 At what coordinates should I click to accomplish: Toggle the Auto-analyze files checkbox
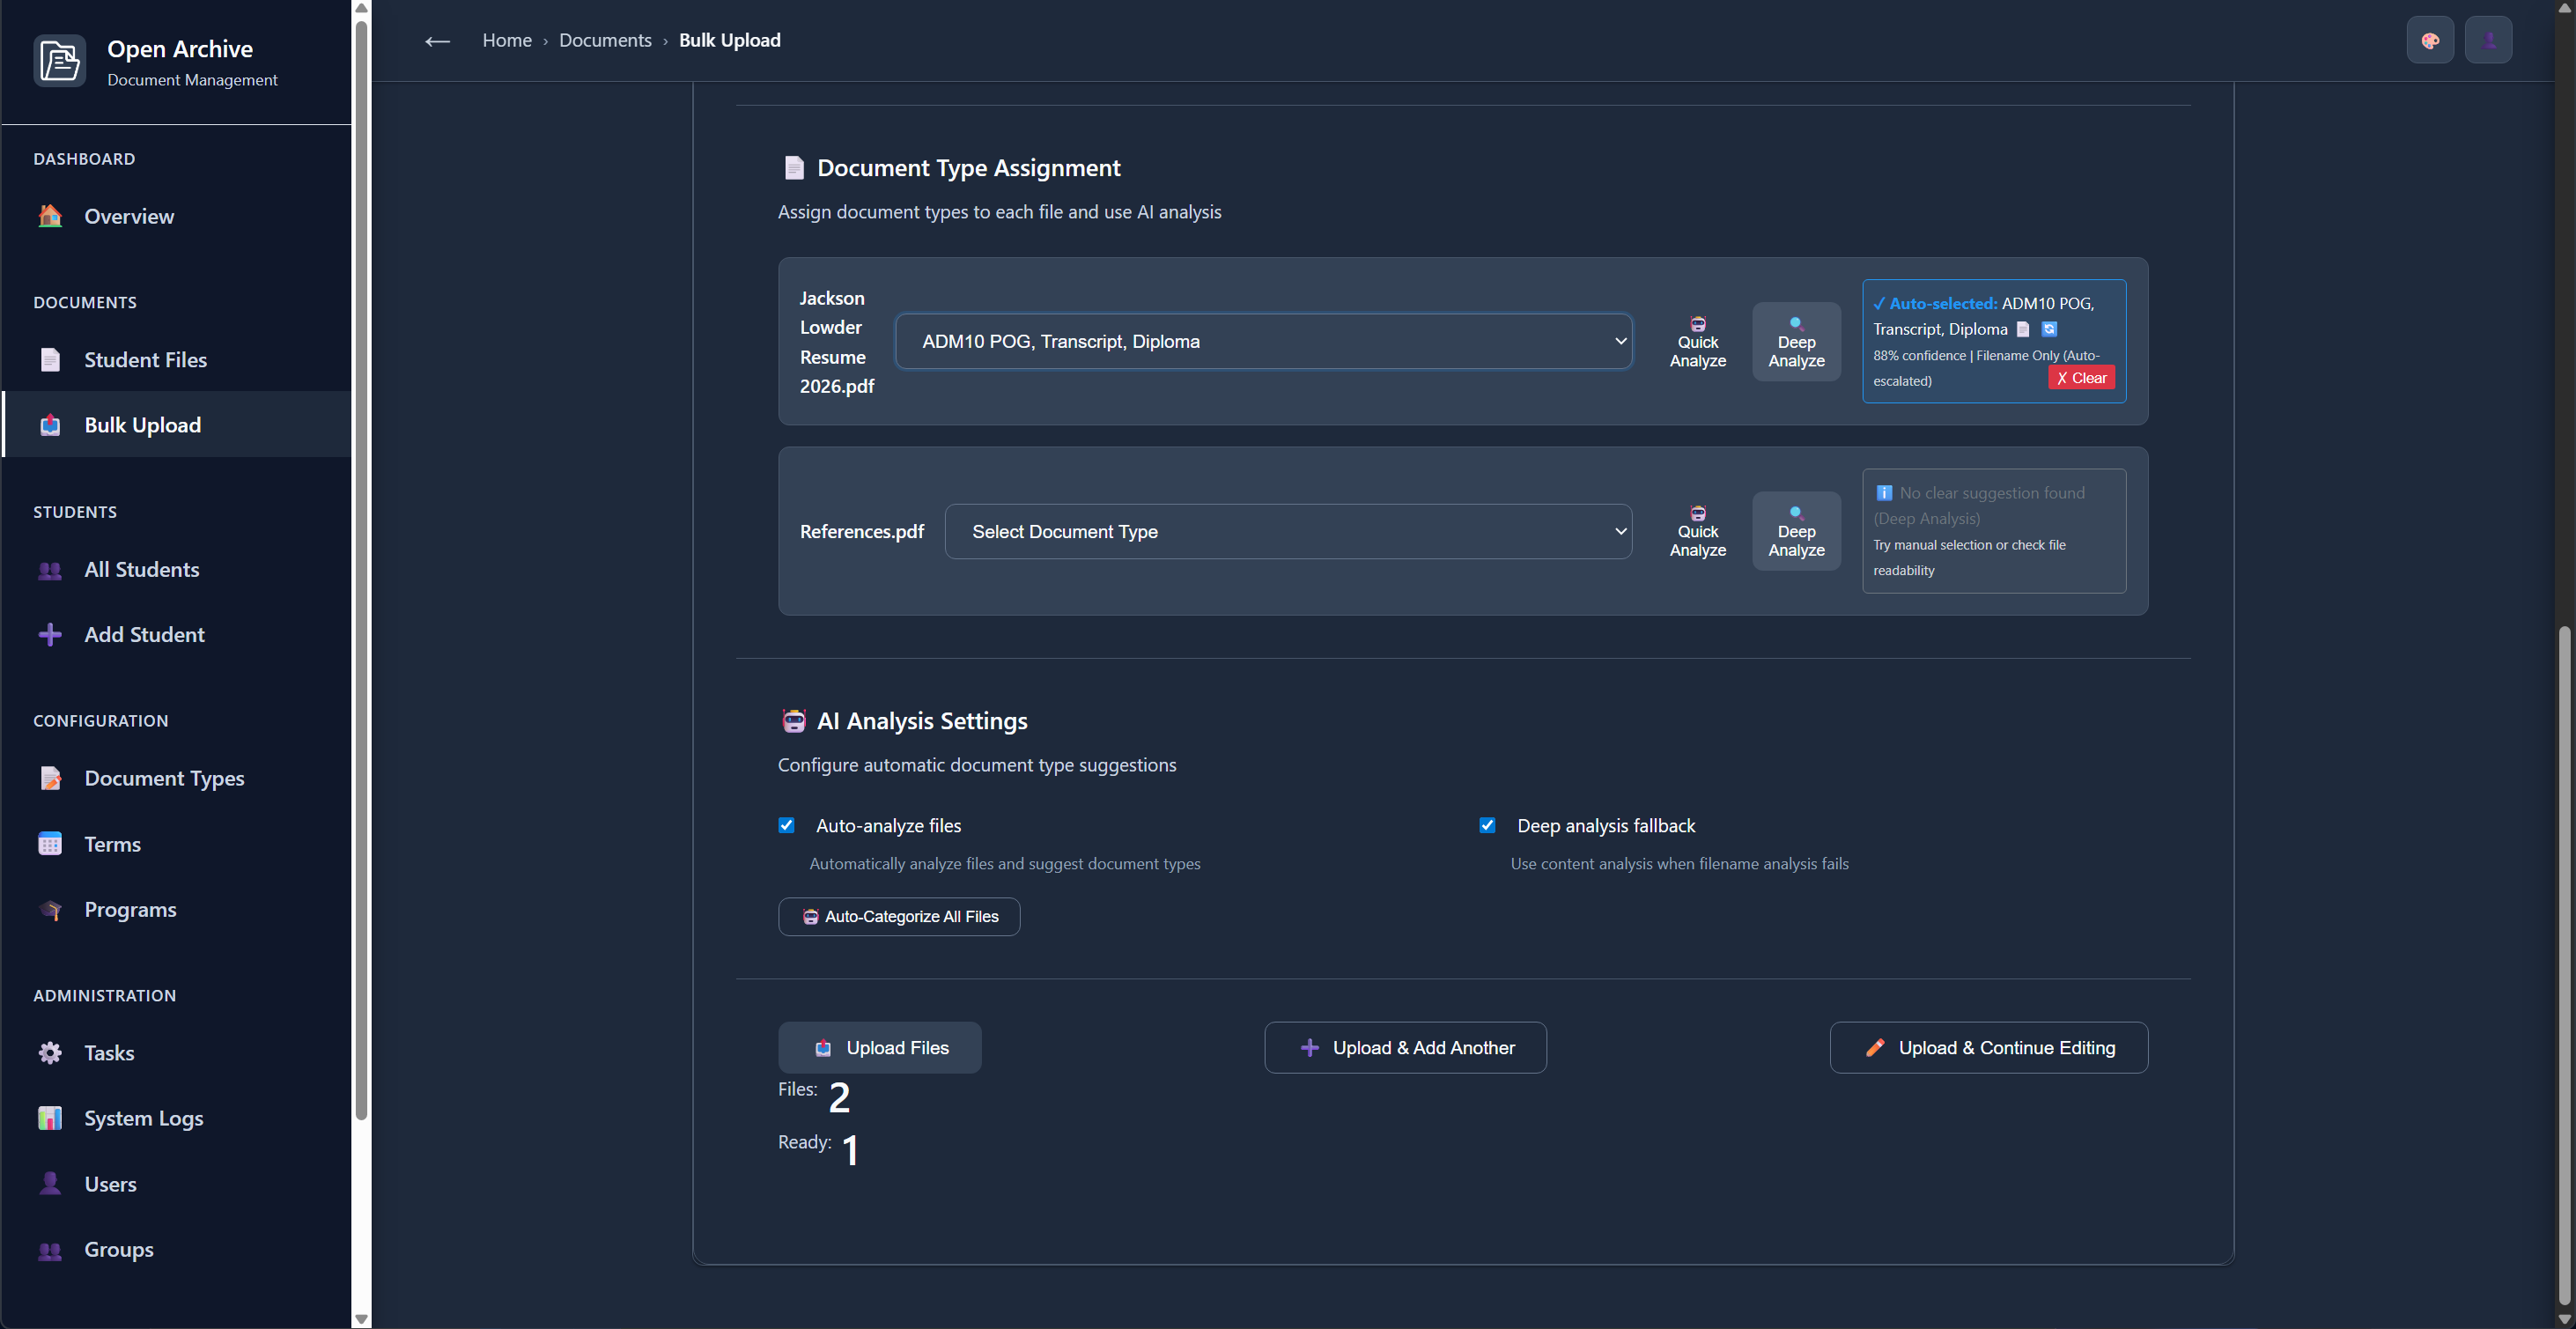click(786, 825)
